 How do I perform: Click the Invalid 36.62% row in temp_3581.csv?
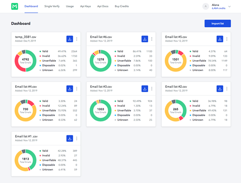58,56
